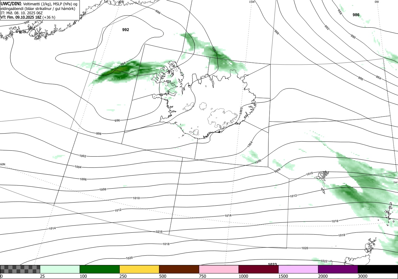The image size is (398, 279).
Task: Click the legend value 500
Action: pos(163,276)
